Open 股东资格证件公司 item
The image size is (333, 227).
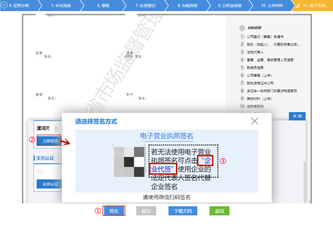click(260, 83)
